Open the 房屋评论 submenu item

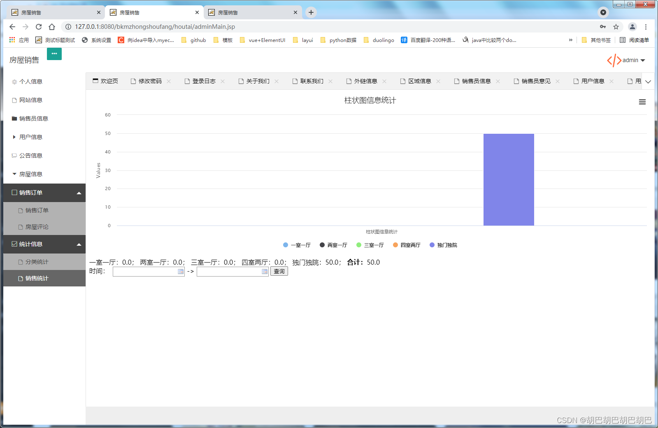click(44, 227)
